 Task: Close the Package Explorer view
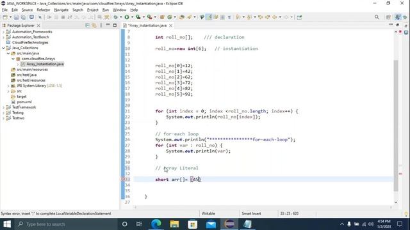pos(38,26)
